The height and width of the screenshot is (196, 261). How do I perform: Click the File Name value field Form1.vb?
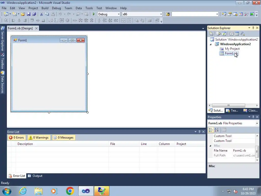click(x=243, y=151)
